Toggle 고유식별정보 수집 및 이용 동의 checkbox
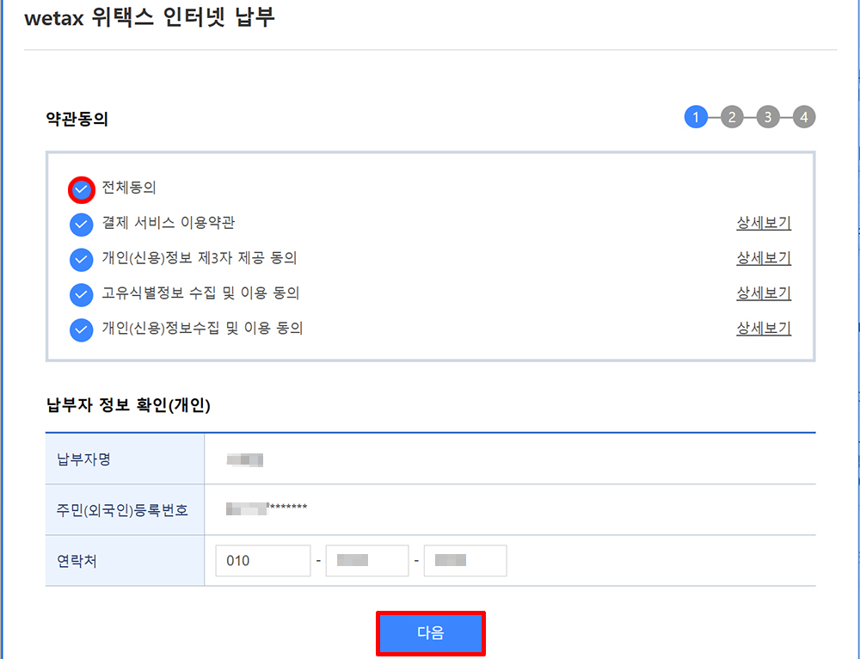860x659 pixels. 81,294
